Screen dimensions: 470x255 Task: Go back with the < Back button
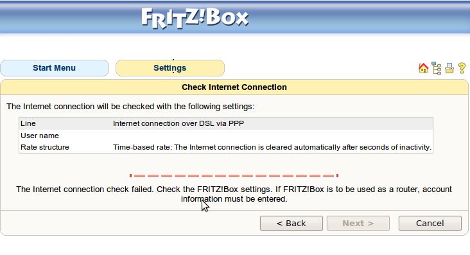point(292,223)
